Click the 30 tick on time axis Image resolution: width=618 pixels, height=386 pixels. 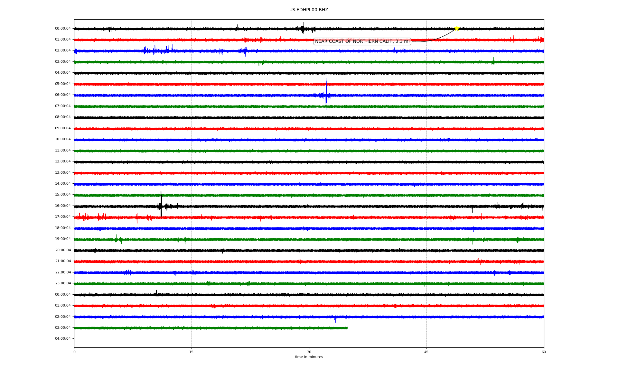pos(309,352)
